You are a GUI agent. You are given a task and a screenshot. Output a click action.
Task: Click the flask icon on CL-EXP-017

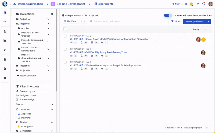82,56
